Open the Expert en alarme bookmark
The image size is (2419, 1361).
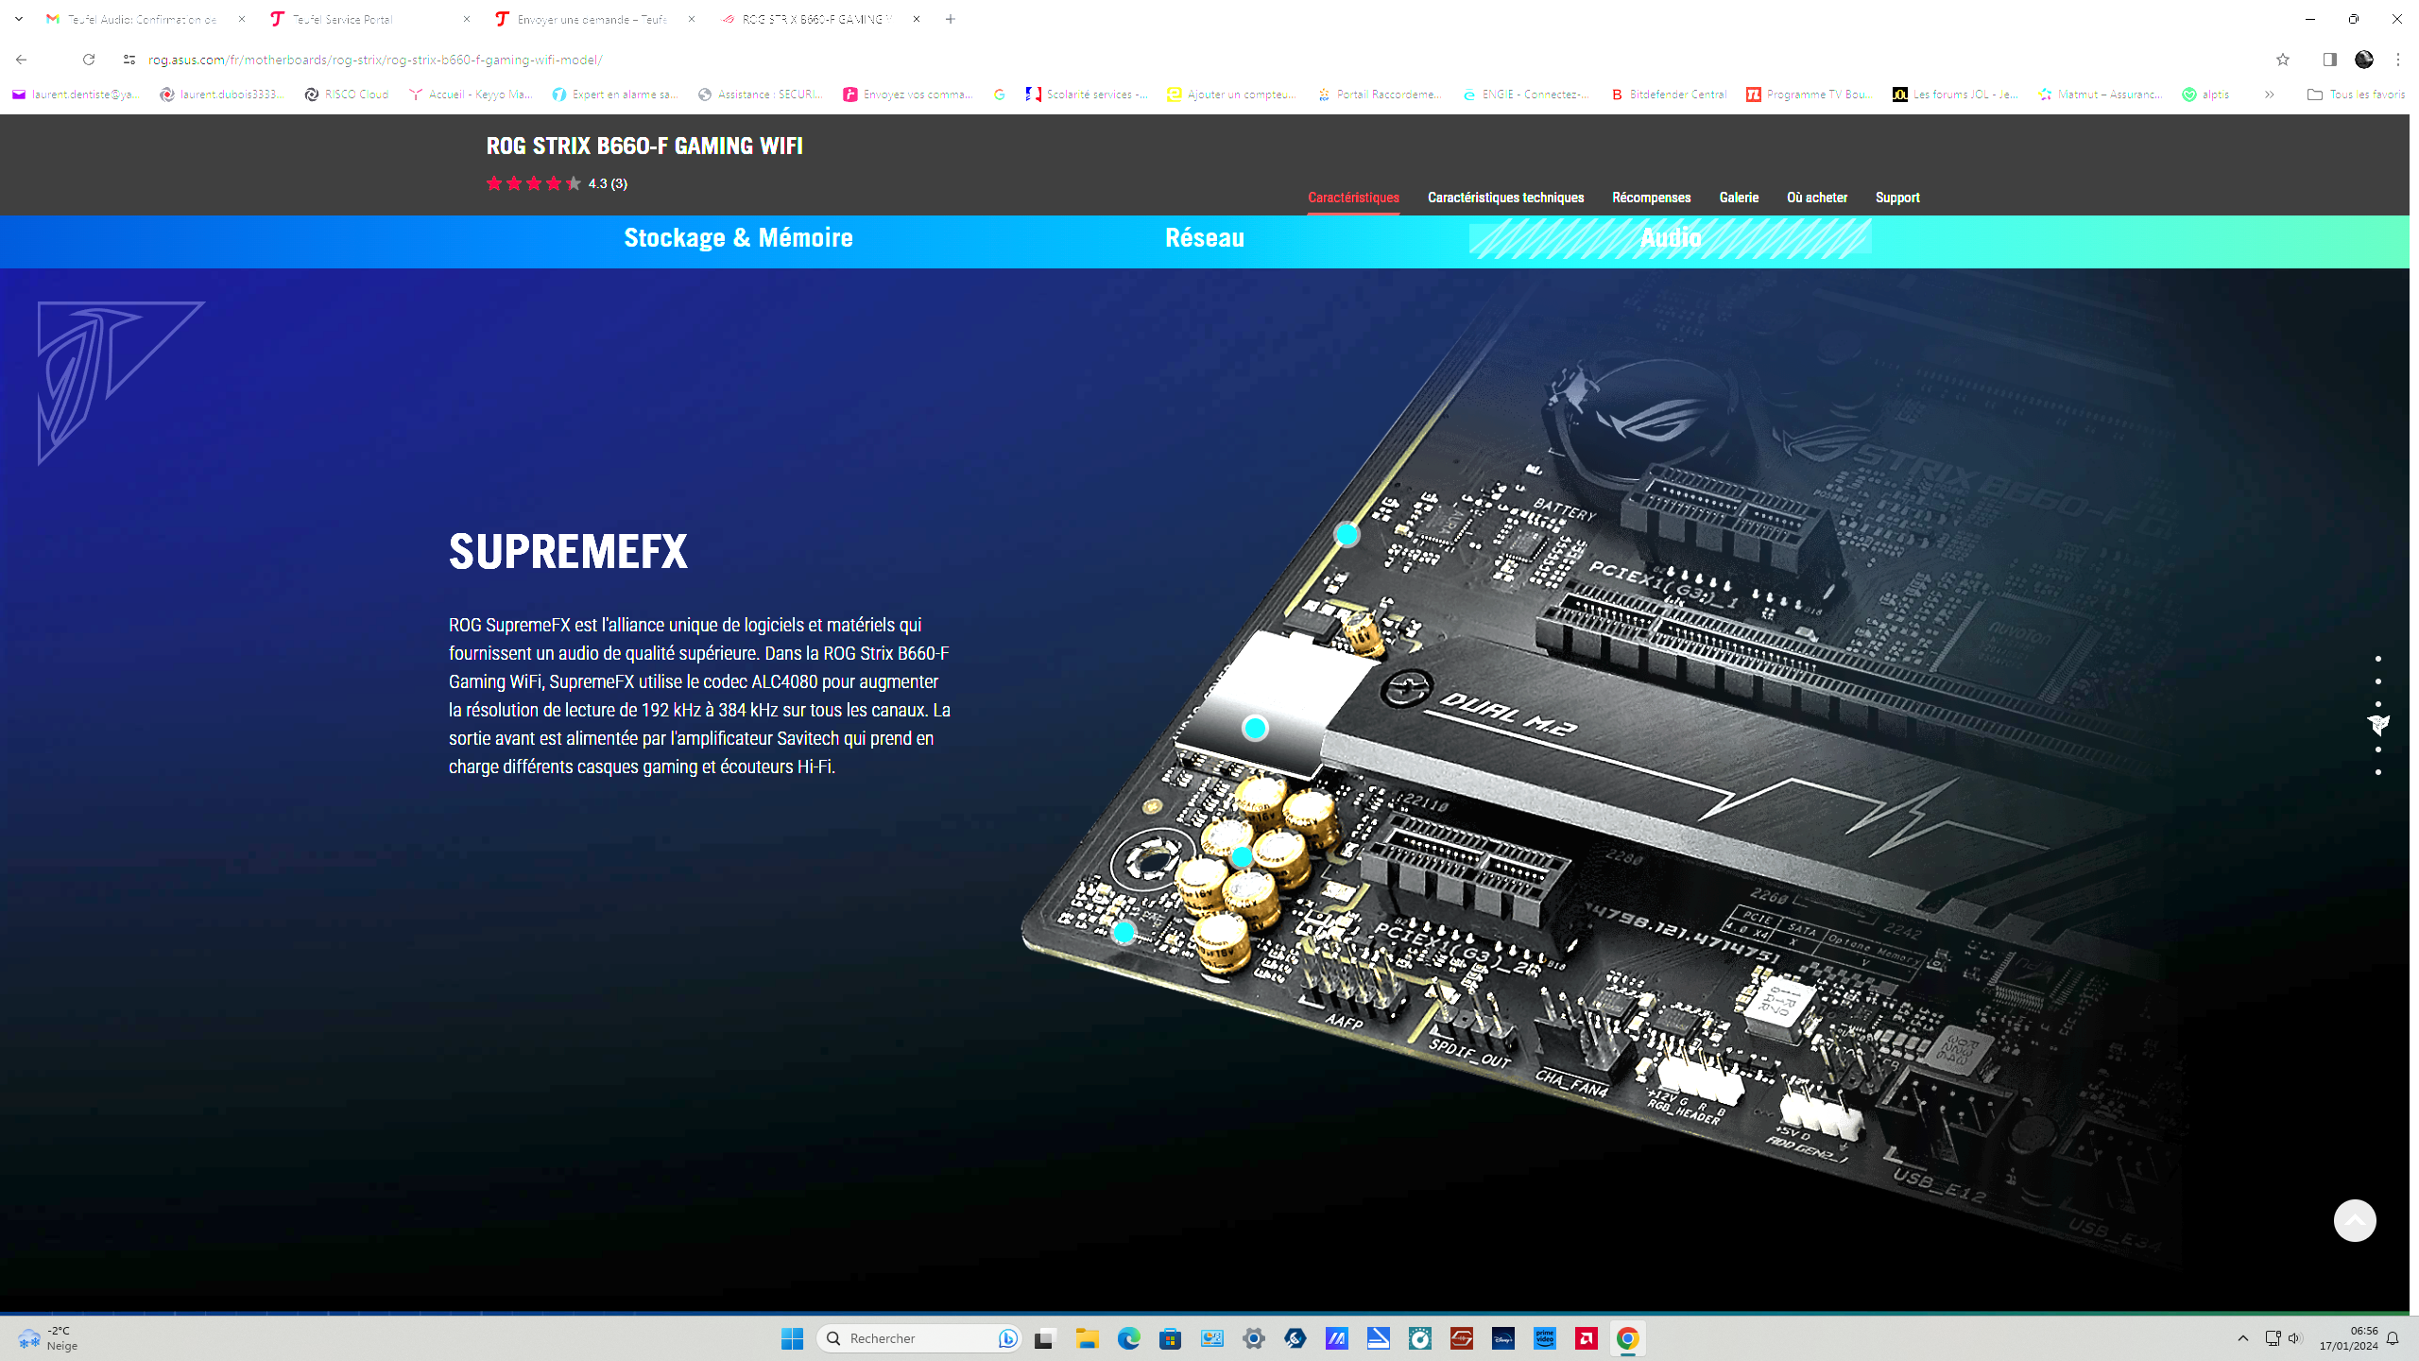click(615, 95)
